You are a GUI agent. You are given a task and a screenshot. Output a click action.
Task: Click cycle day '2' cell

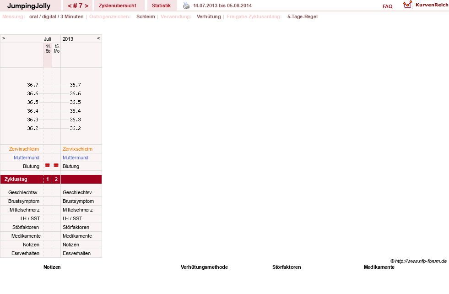tap(56, 179)
